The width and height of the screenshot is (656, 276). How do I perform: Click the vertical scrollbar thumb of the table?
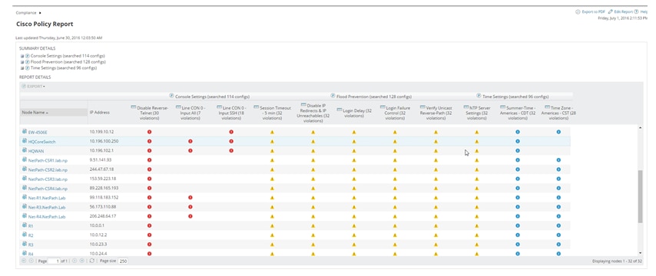click(x=640, y=197)
